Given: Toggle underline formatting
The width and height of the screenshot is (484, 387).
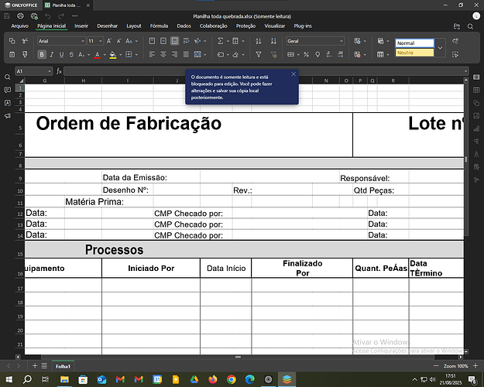Looking at the screenshot, I should [x=64, y=55].
